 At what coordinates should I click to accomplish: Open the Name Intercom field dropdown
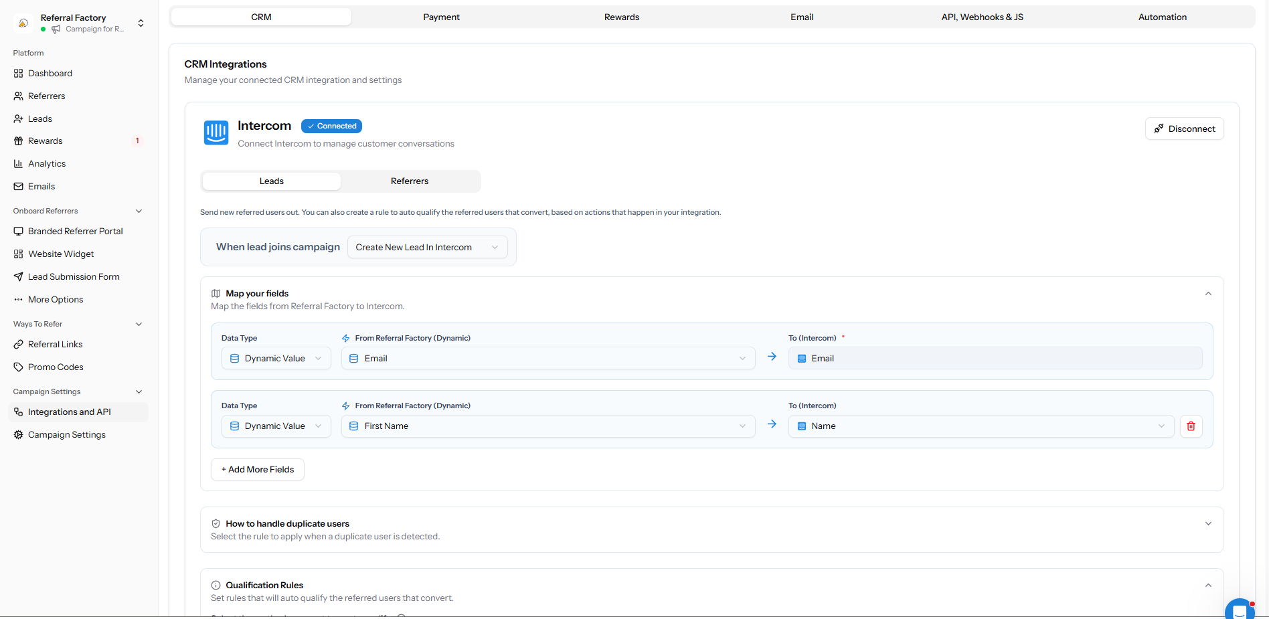[981, 426]
